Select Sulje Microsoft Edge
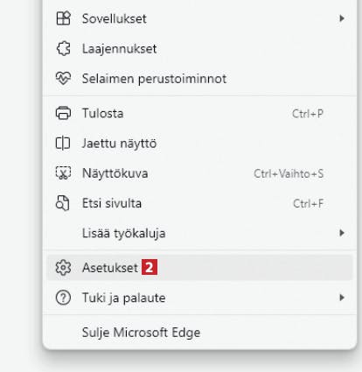 [x=199, y=333]
